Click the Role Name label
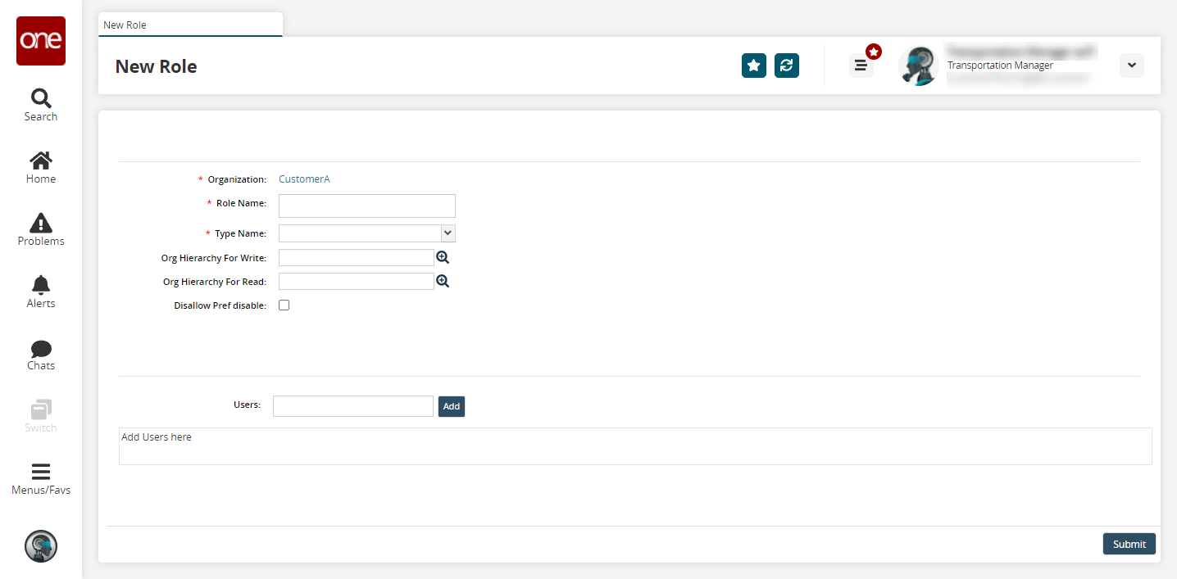The image size is (1177, 579). coord(241,203)
